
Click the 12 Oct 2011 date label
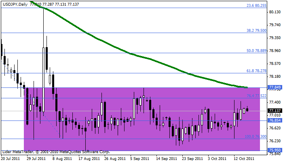pos(244,159)
